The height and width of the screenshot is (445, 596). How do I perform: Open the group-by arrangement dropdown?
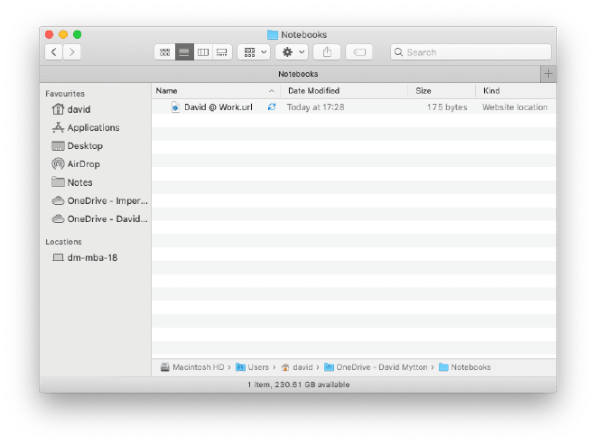(254, 52)
